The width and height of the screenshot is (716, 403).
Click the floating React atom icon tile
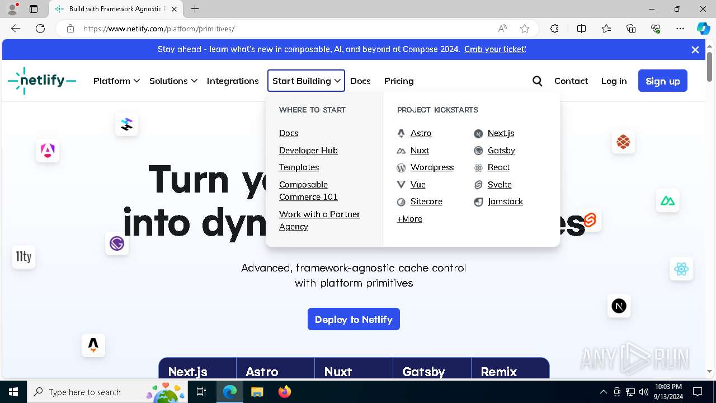point(681,269)
